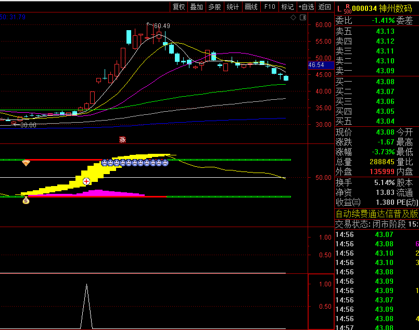Click the 返回 back button
The image size is (419, 330).
[325, 7]
